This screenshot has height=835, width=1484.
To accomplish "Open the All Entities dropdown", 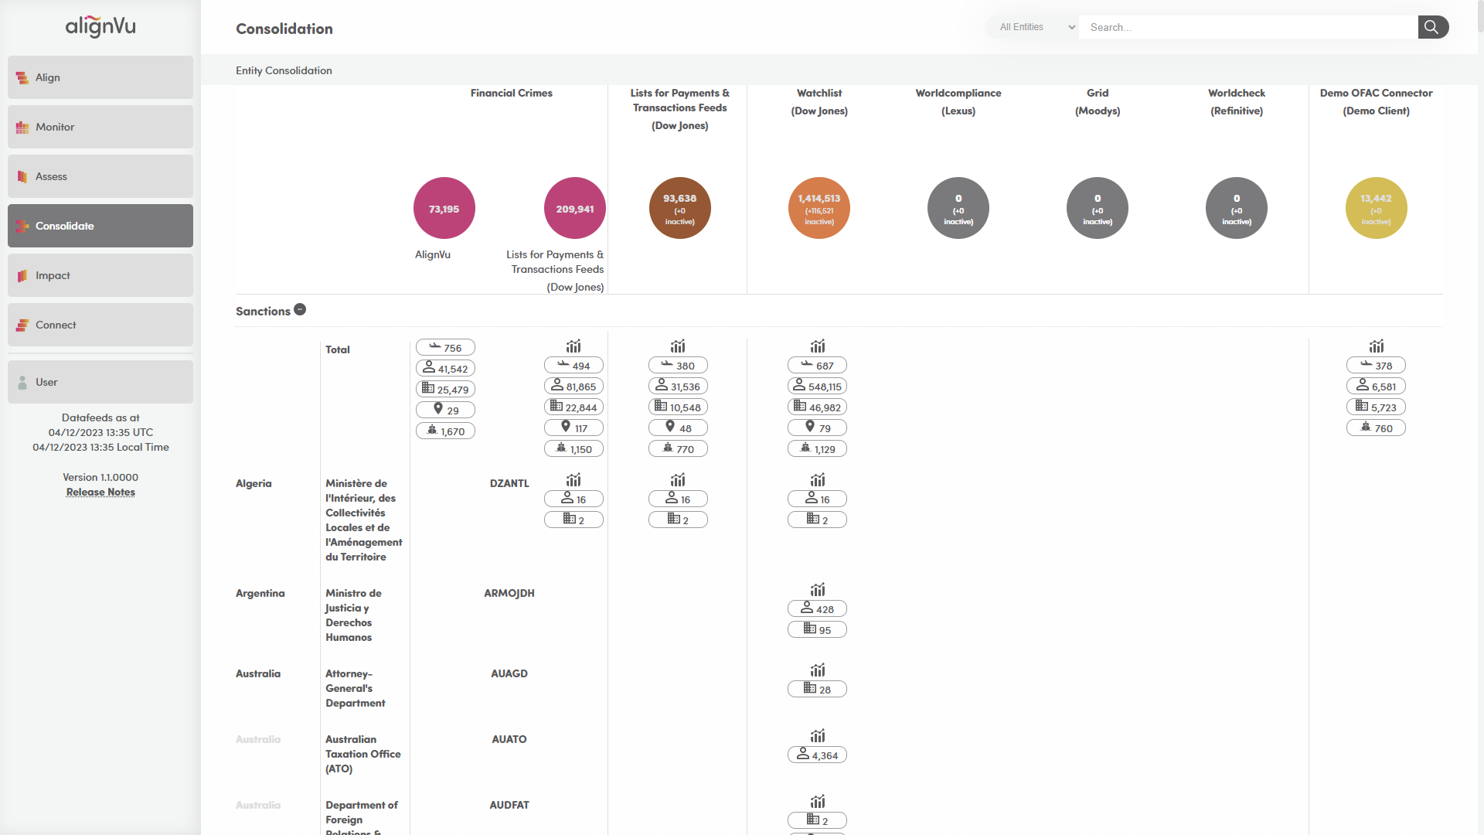I will [x=1033, y=27].
